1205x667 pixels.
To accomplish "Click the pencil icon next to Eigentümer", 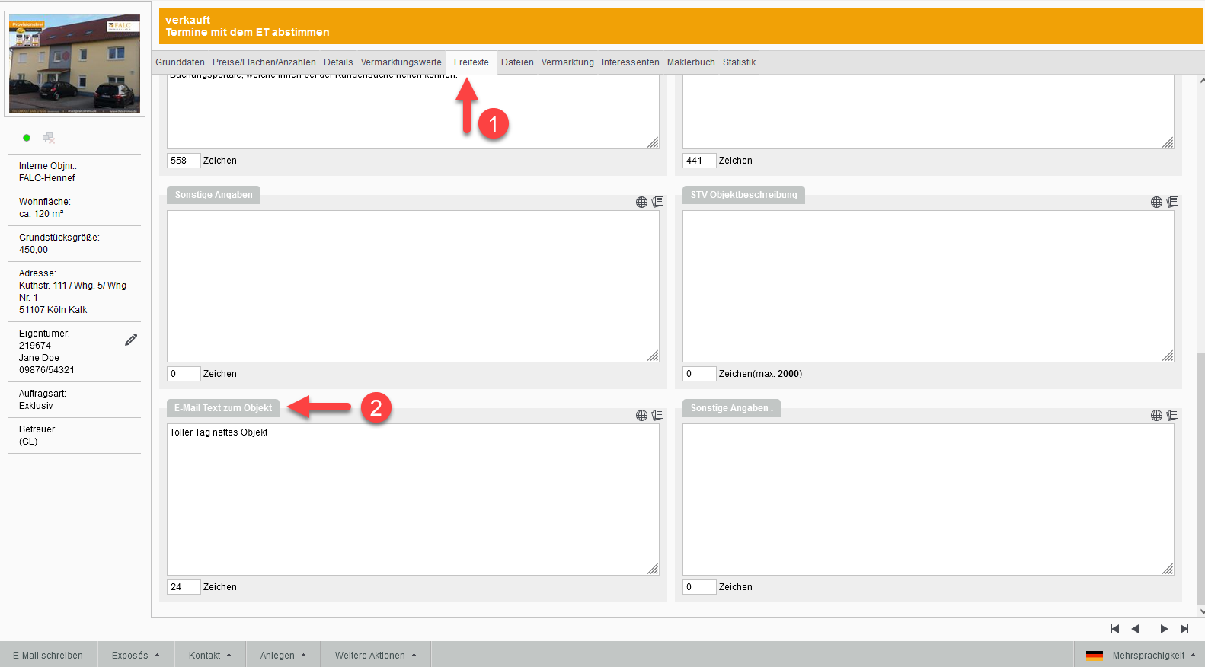I will point(131,340).
